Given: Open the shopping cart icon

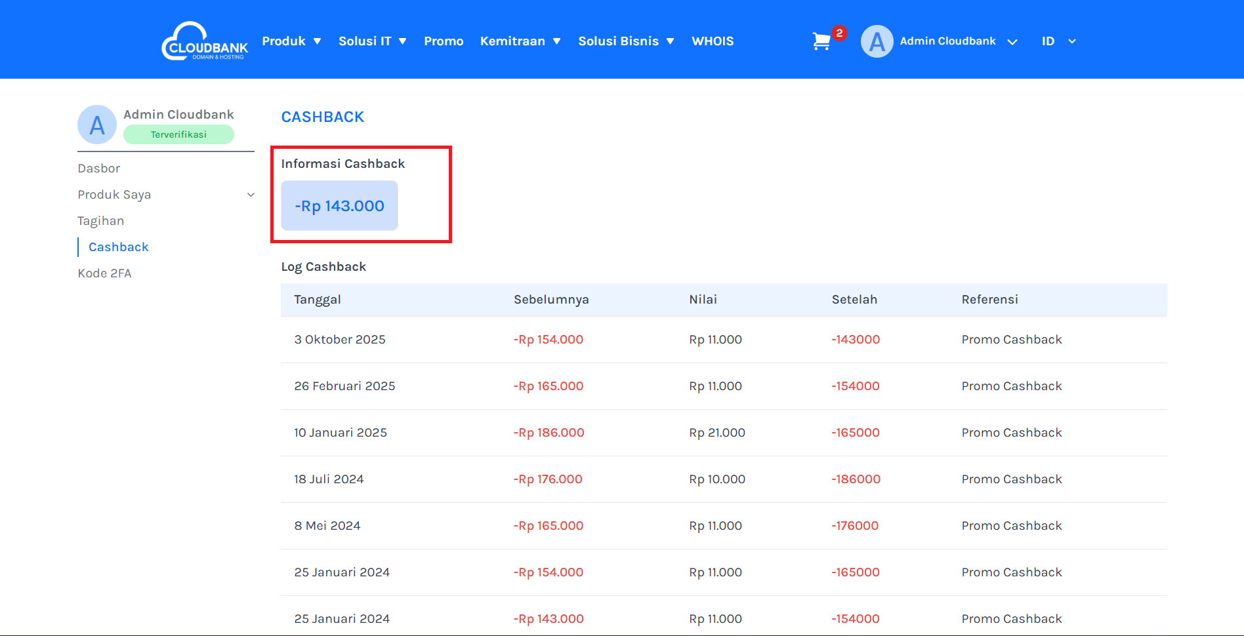Looking at the screenshot, I should coord(821,41).
